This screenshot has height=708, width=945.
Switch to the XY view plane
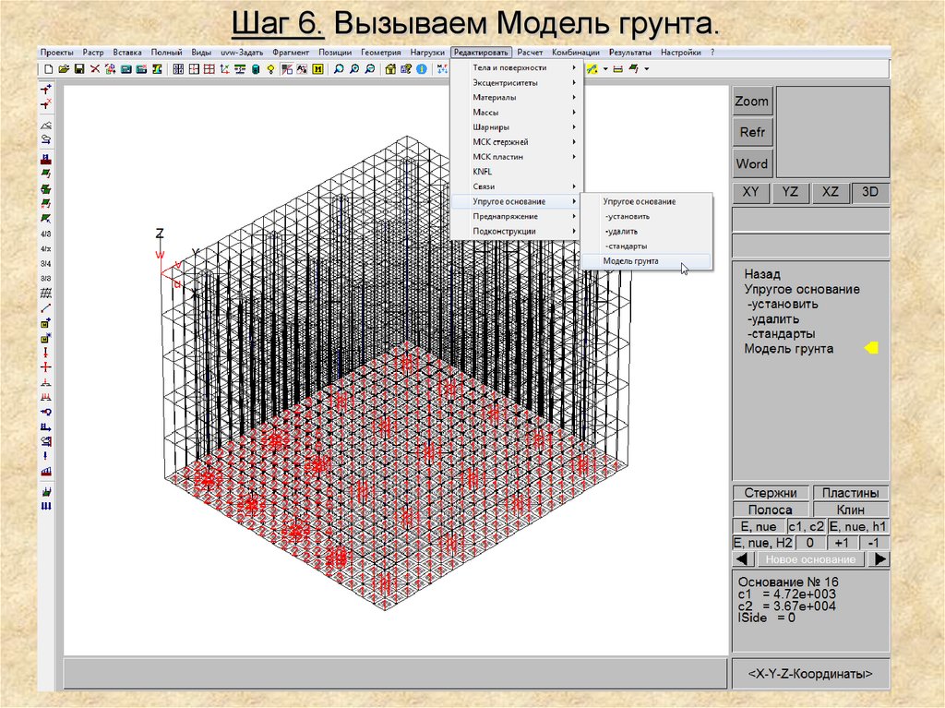tap(750, 192)
